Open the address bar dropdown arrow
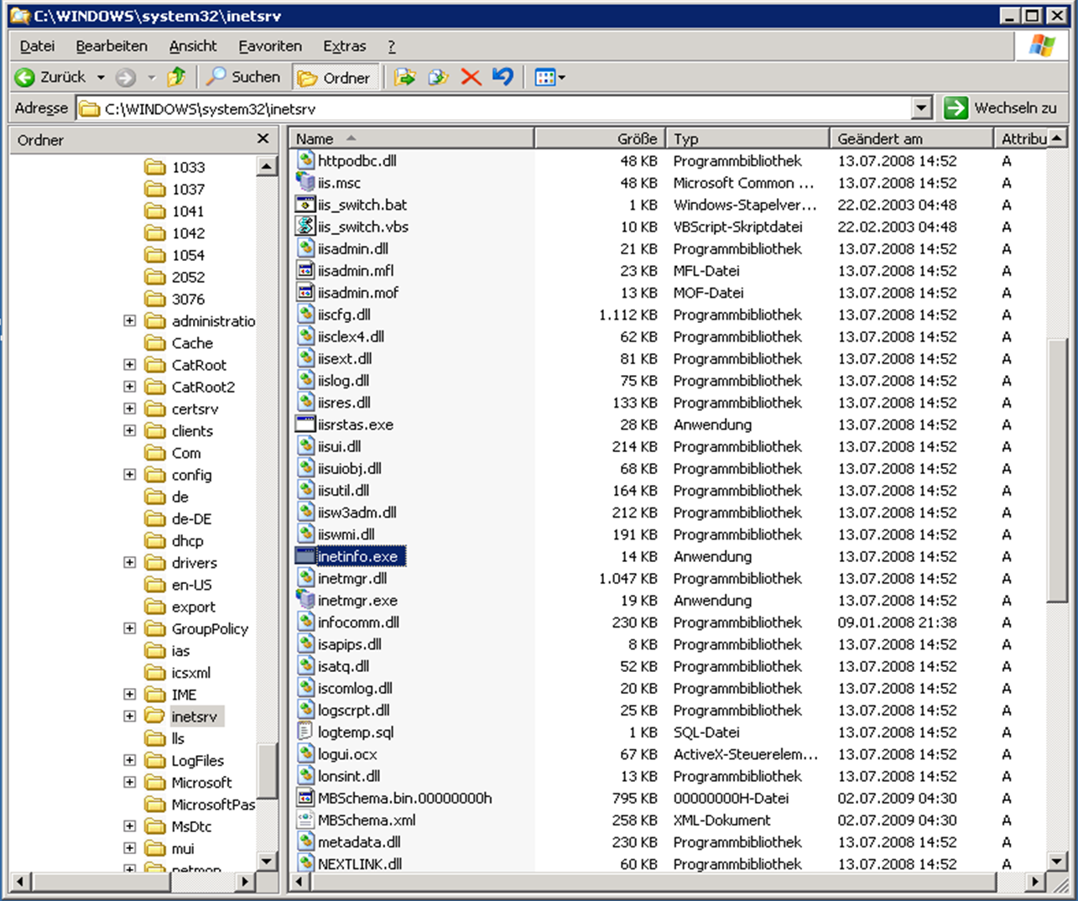Screen dimensions: 1078x901 point(922,108)
